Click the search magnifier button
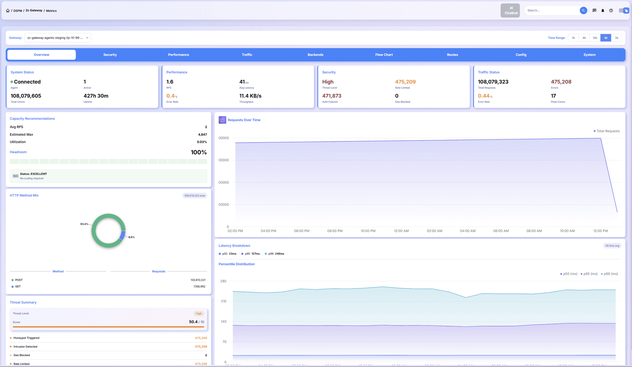The width and height of the screenshot is (632, 367). pyautogui.click(x=583, y=11)
